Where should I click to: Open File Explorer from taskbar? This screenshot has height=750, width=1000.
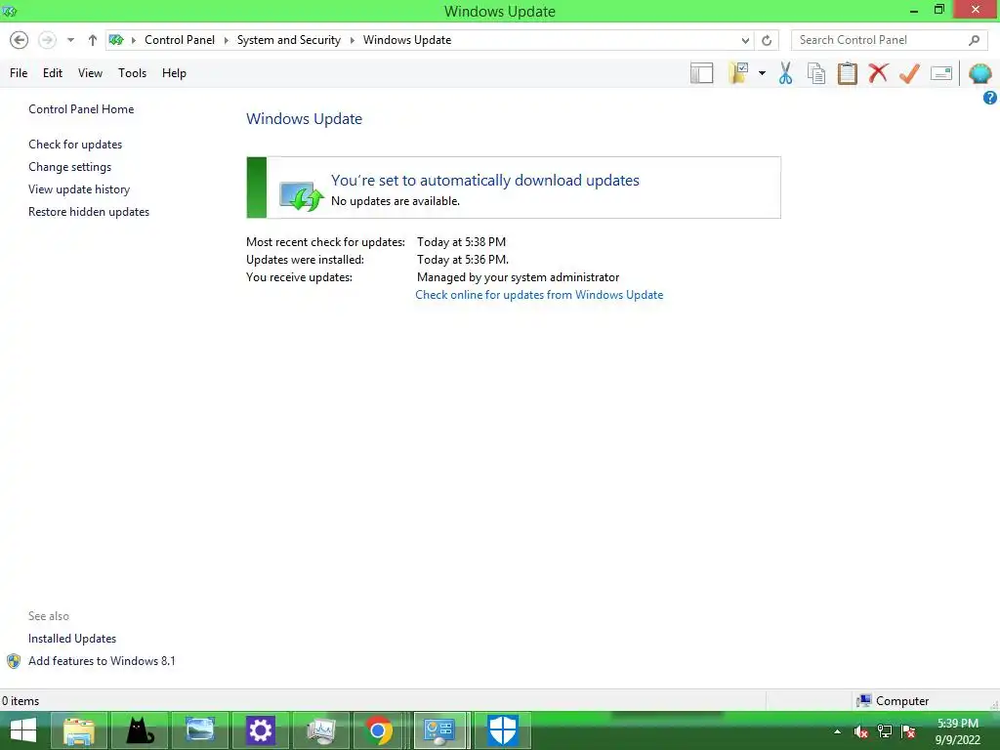pyautogui.click(x=80, y=730)
